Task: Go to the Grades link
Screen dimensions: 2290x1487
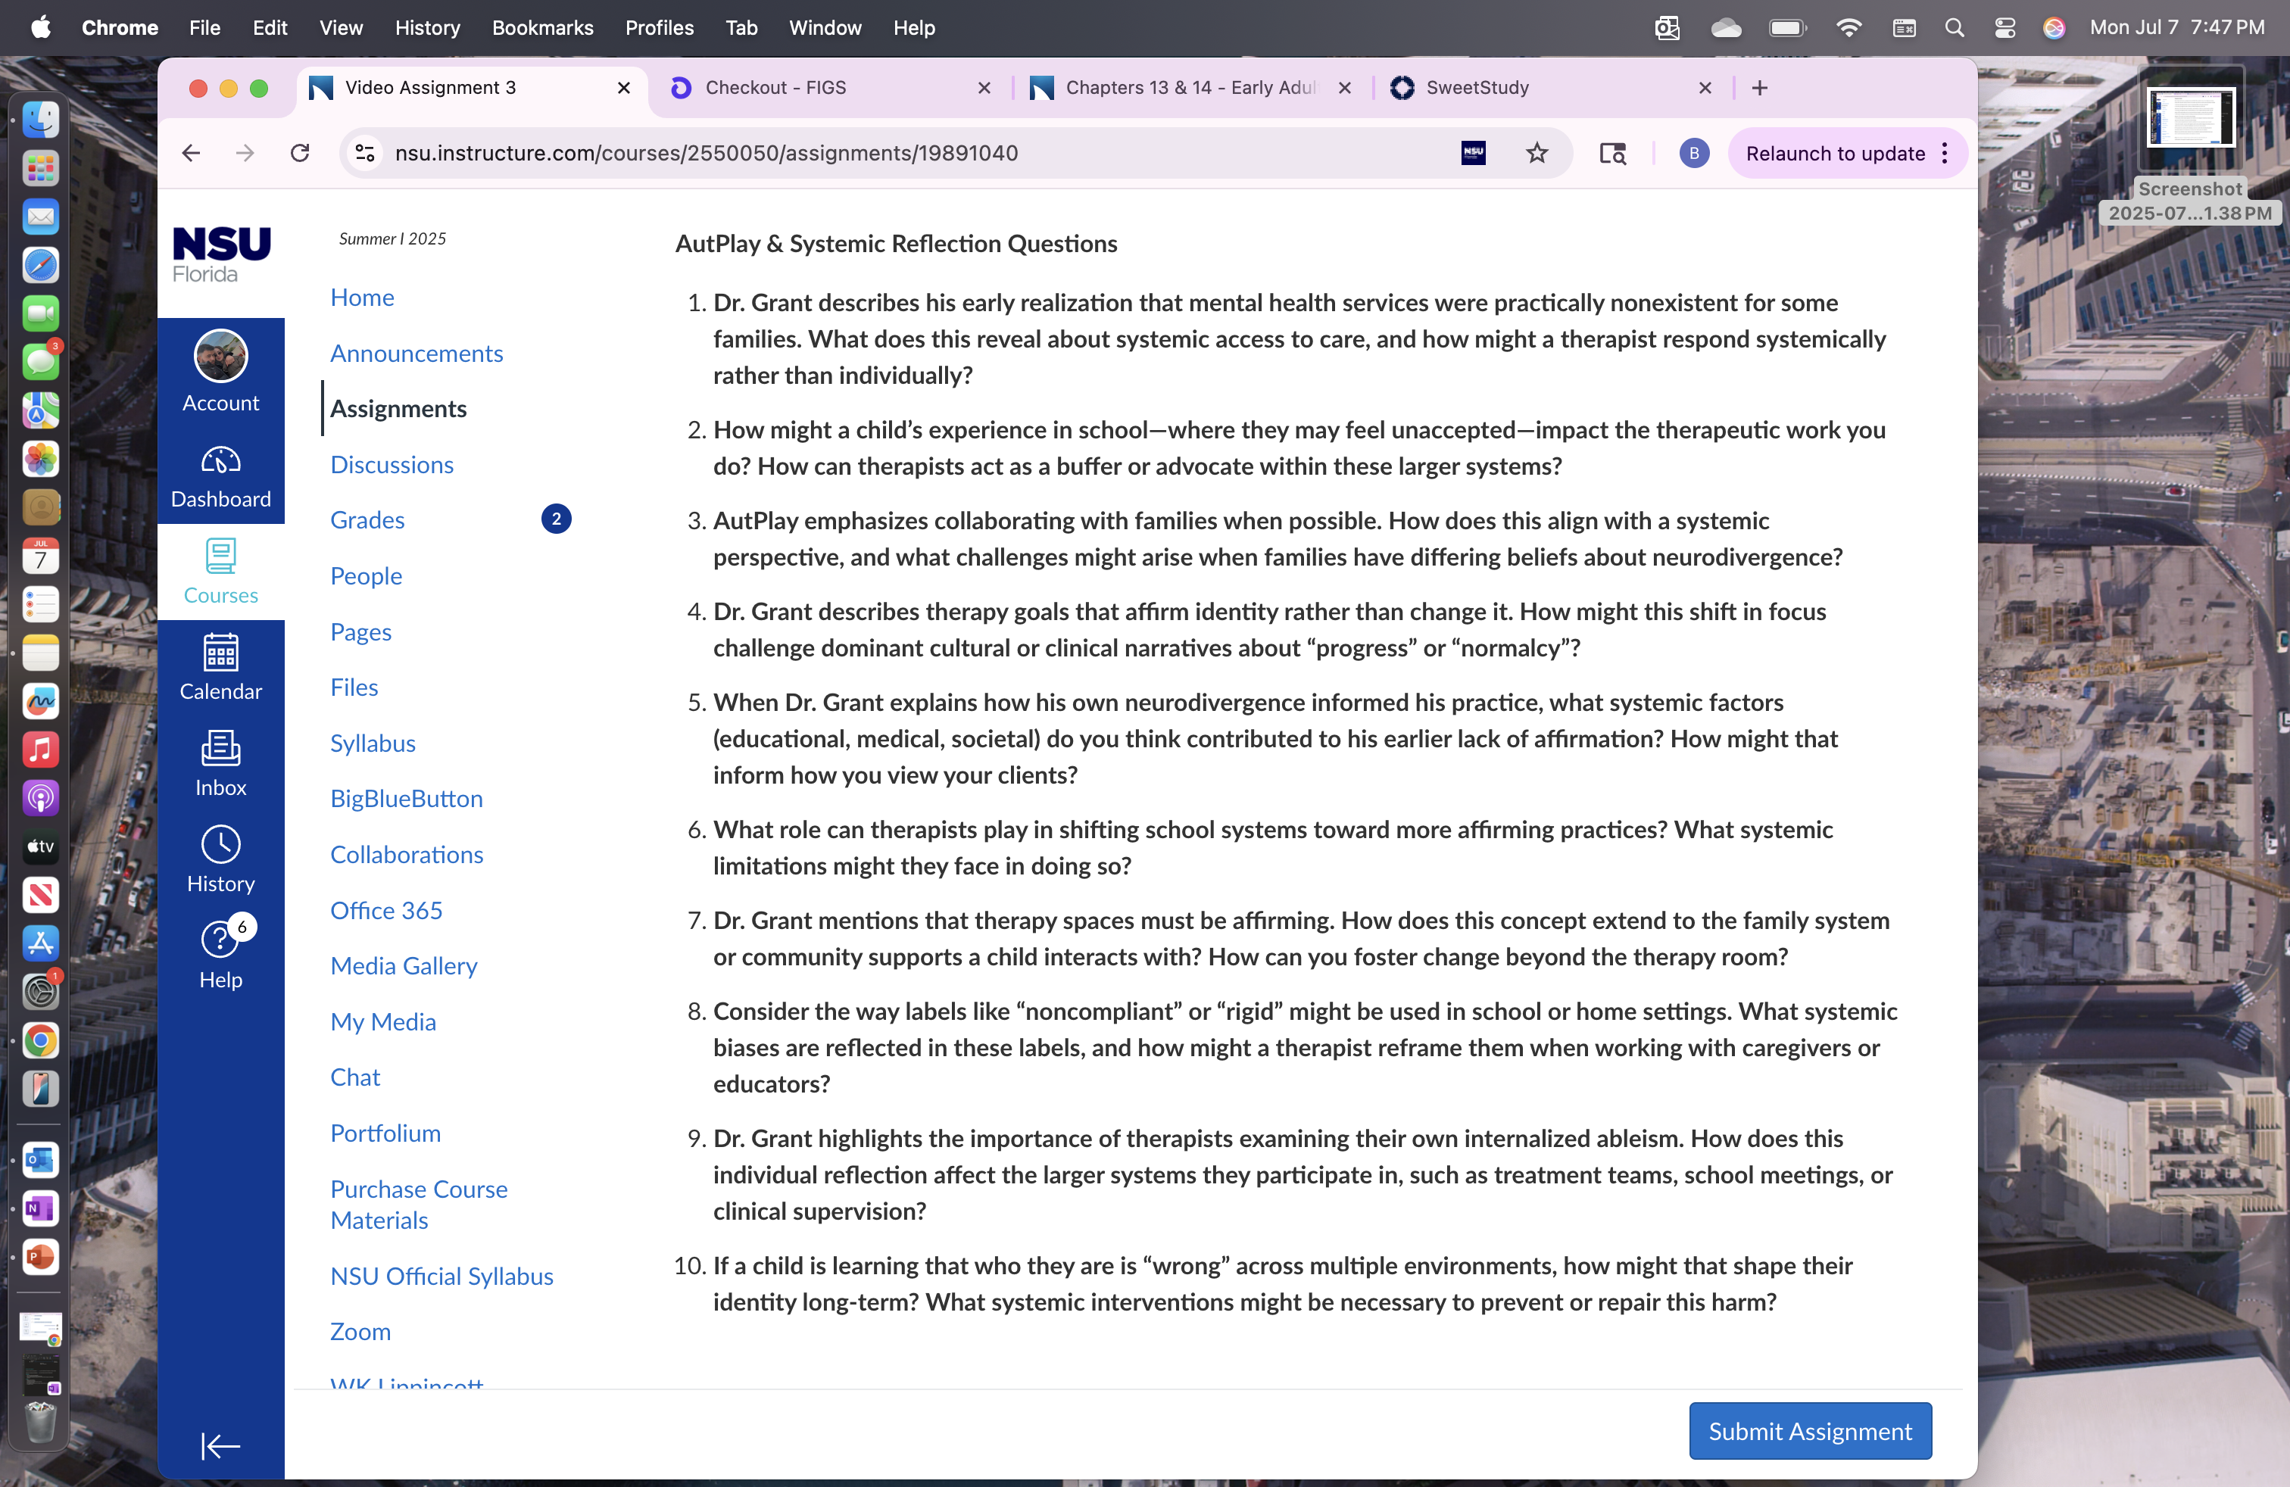Action: pyautogui.click(x=367, y=519)
